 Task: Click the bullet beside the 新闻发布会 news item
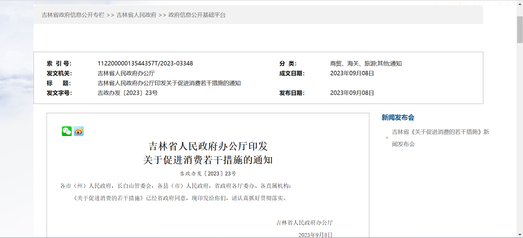pos(387,138)
